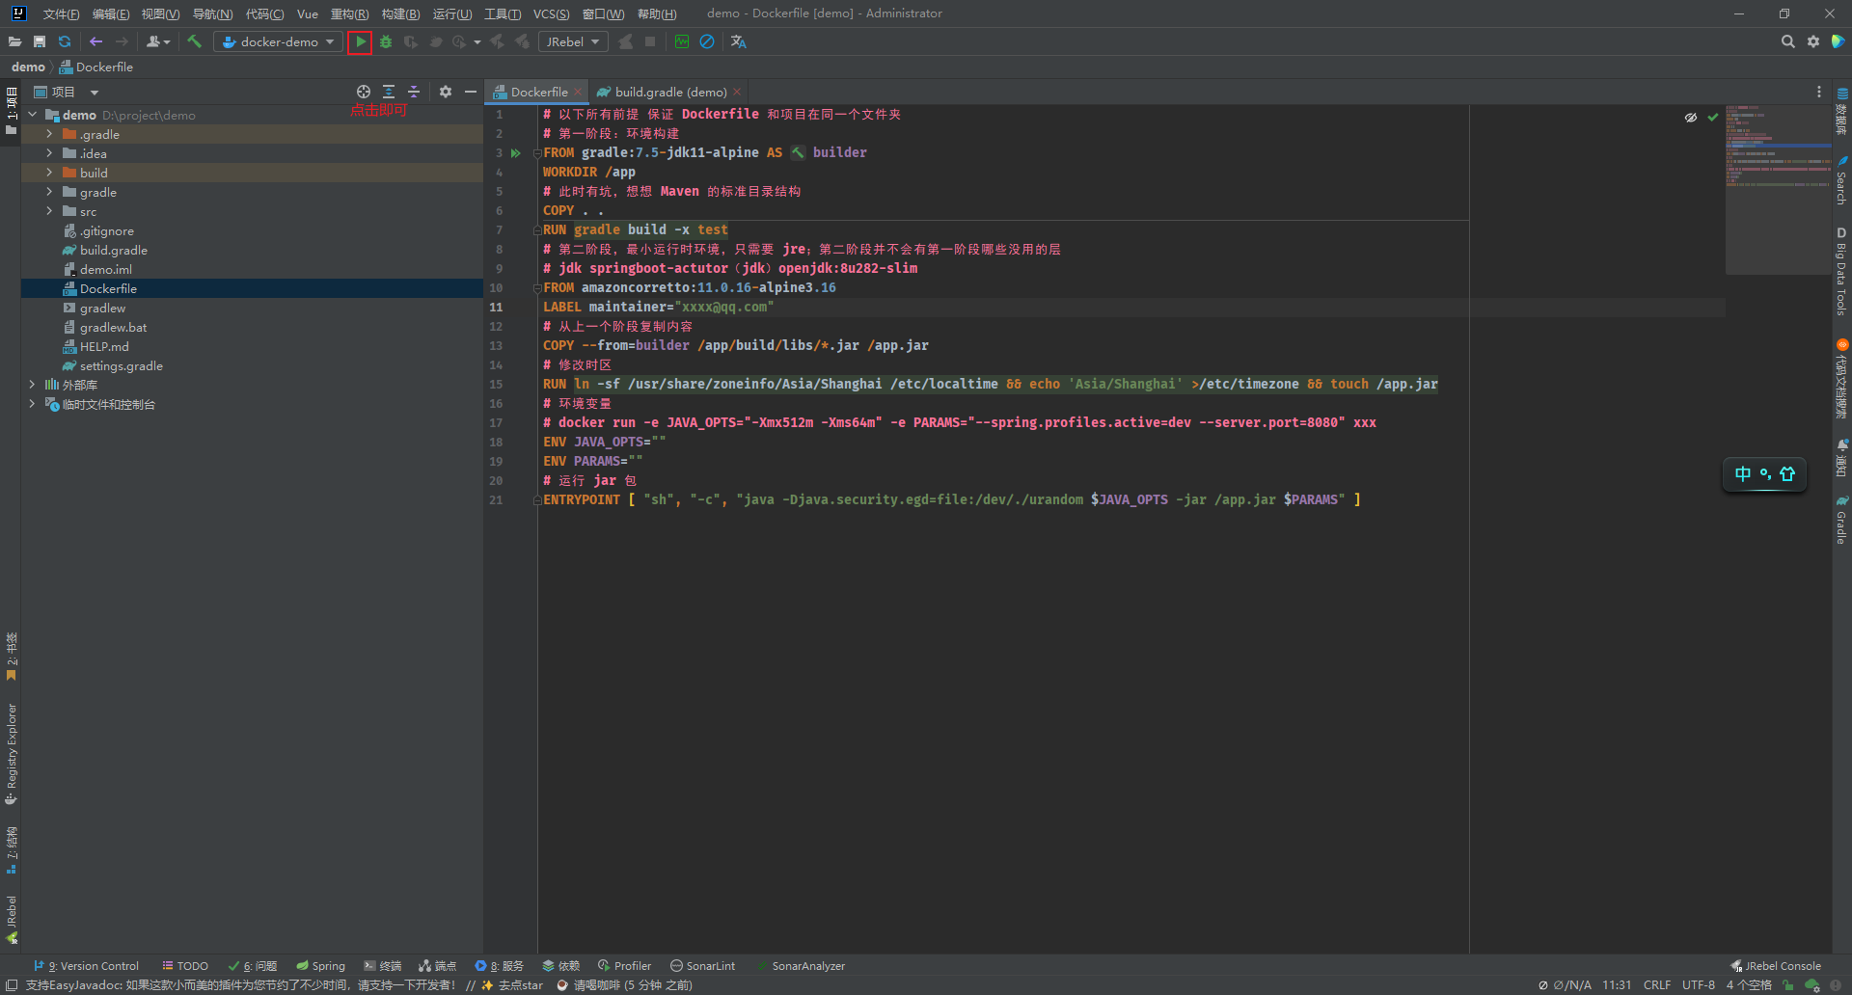Image resolution: width=1852 pixels, height=995 pixels.
Task: Synchronize files with the refresh icon
Action: coord(65,41)
